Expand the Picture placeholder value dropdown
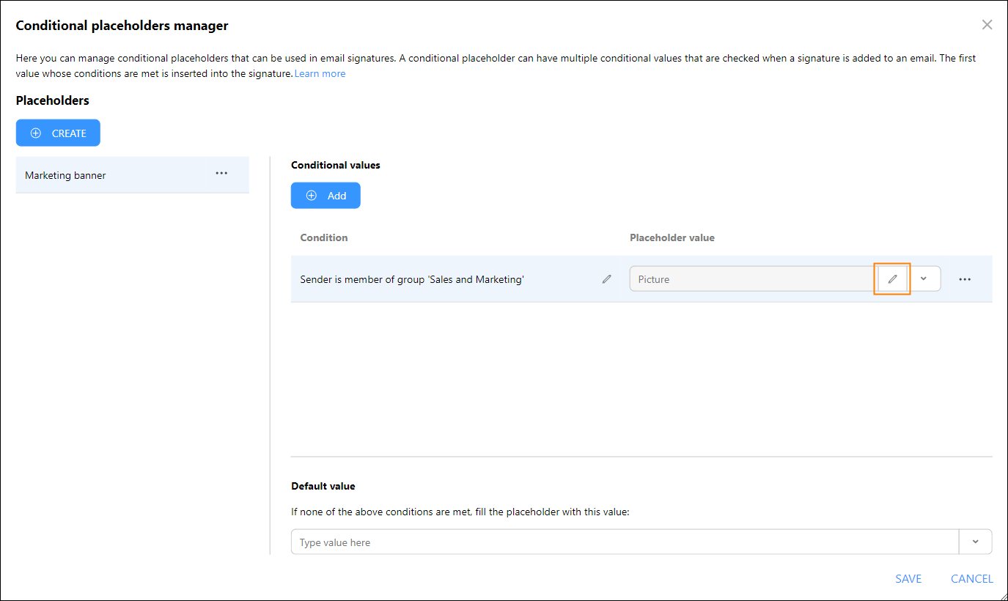 [x=924, y=279]
